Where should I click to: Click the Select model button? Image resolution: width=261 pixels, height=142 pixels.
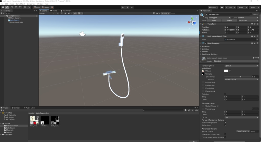click(x=229, y=21)
